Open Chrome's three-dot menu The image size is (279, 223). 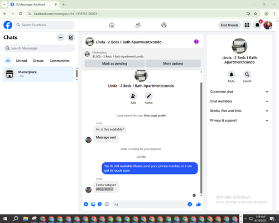coord(274,14)
